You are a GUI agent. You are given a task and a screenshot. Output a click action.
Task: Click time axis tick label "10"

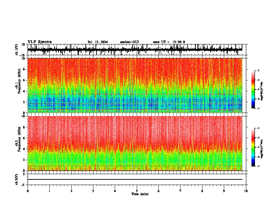coord(246,191)
